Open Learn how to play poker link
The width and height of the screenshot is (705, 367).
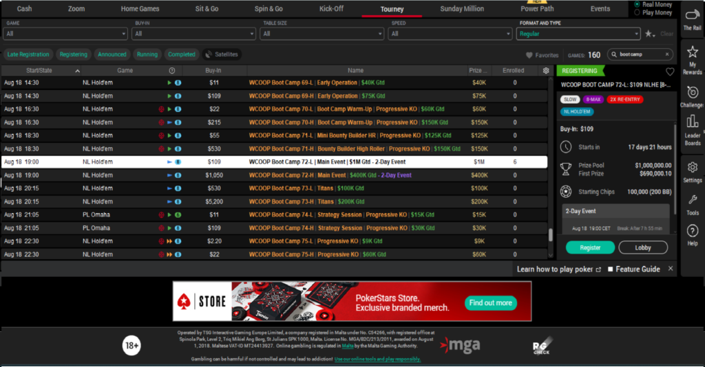(x=558, y=269)
